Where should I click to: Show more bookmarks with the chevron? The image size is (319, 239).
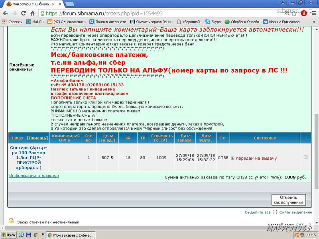314,22
